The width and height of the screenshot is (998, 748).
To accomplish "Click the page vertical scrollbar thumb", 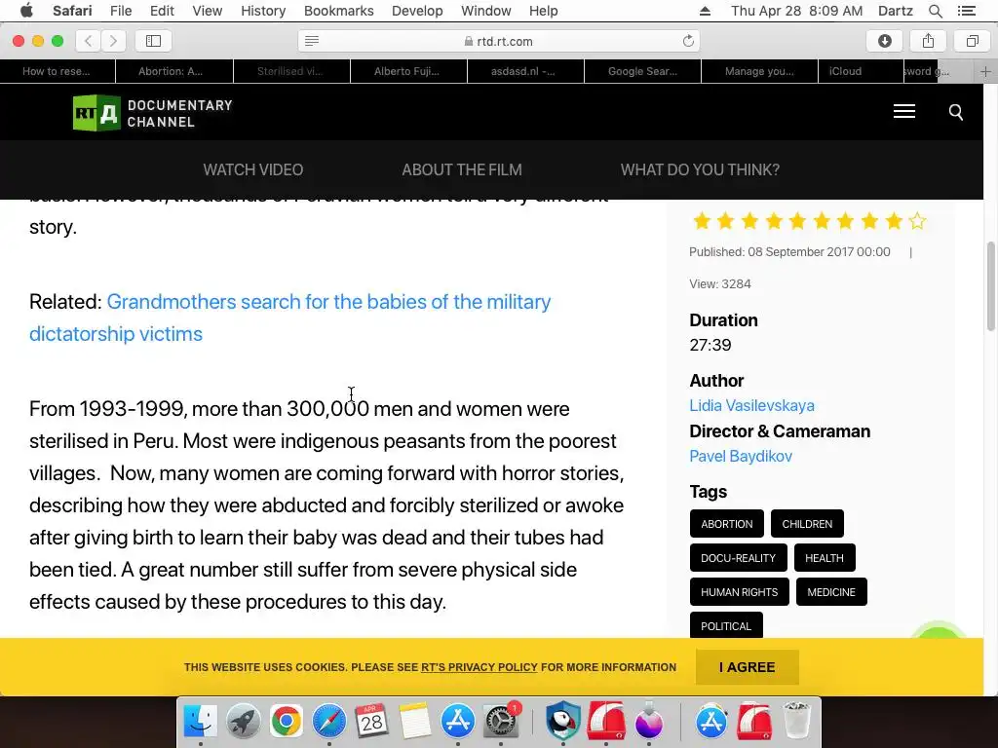I will point(991,286).
